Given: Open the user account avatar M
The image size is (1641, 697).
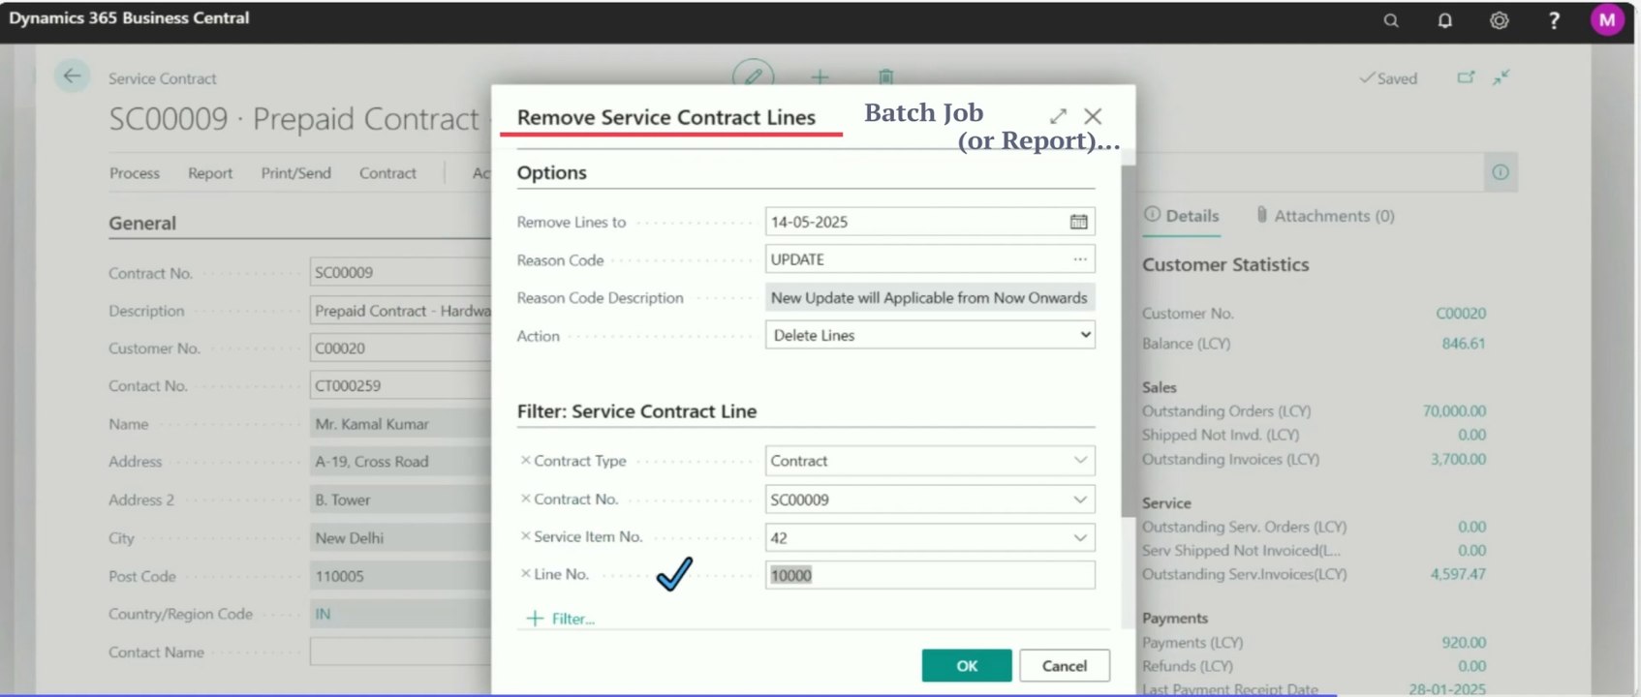Looking at the screenshot, I should point(1607,20).
